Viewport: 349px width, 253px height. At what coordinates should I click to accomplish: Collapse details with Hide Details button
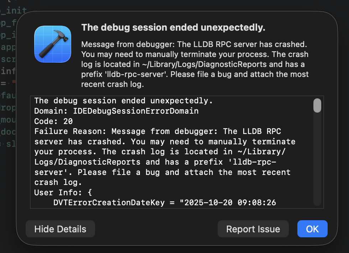60,229
